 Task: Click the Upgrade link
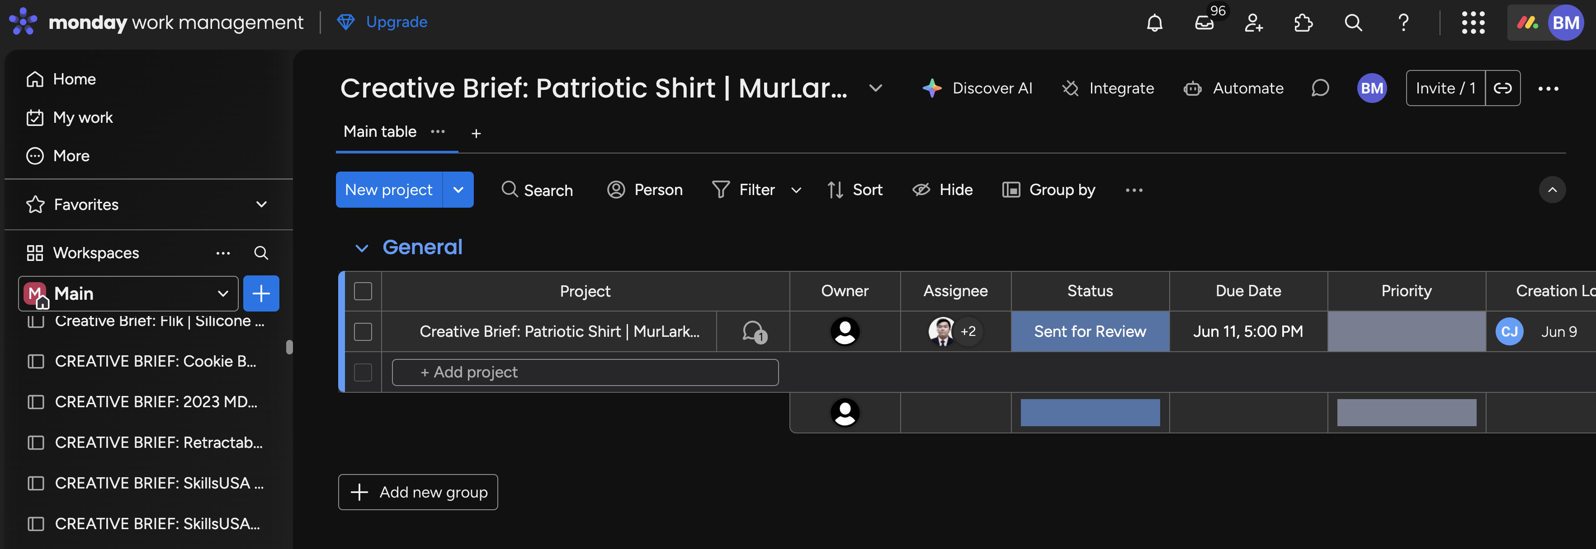tap(382, 22)
